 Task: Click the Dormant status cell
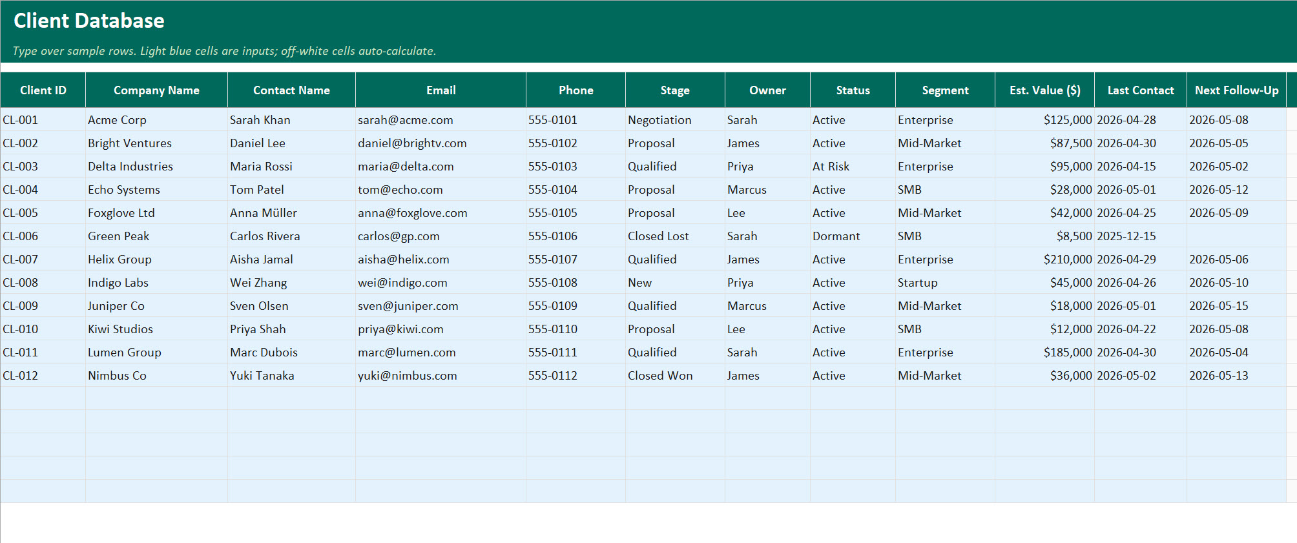(853, 236)
